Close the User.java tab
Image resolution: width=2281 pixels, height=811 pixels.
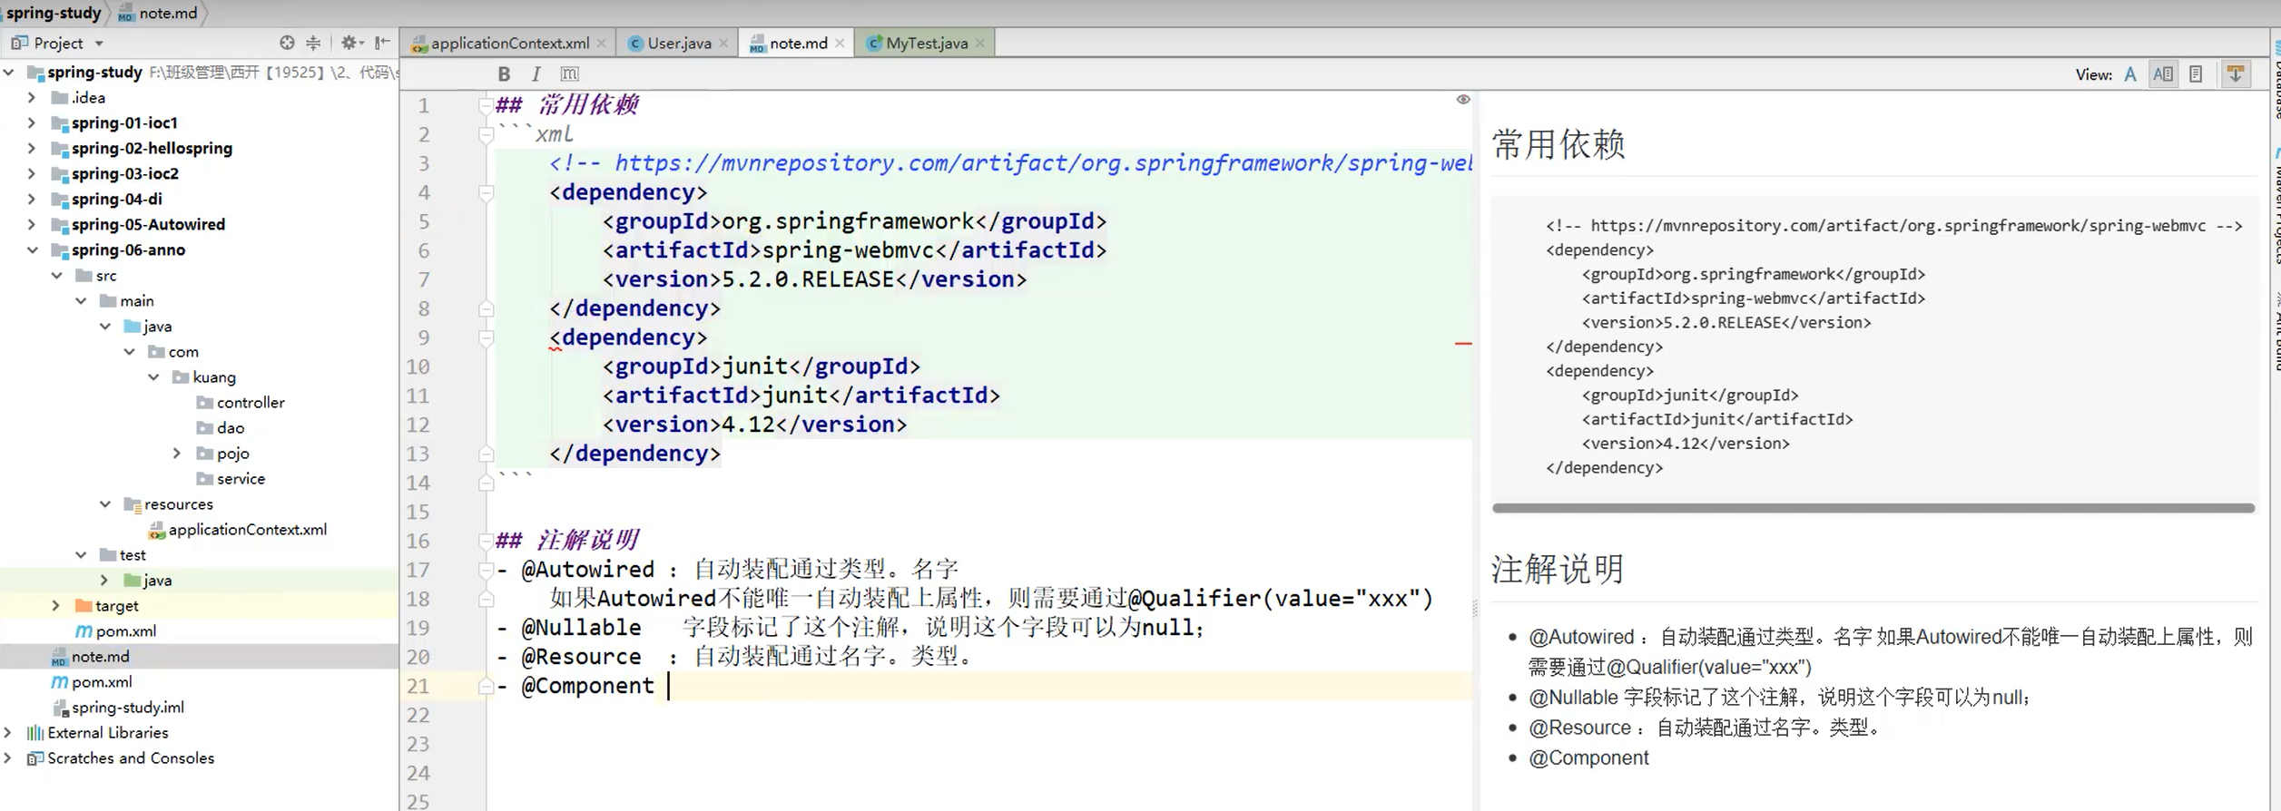click(x=723, y=44)
